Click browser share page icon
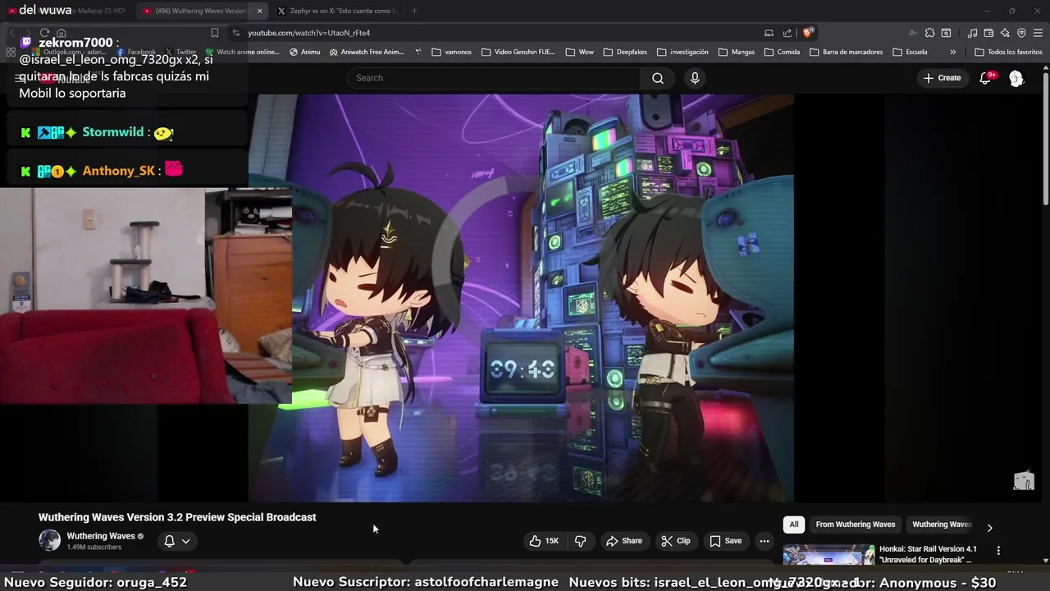This screenshot has width=1050, height=591. [787, 33]
